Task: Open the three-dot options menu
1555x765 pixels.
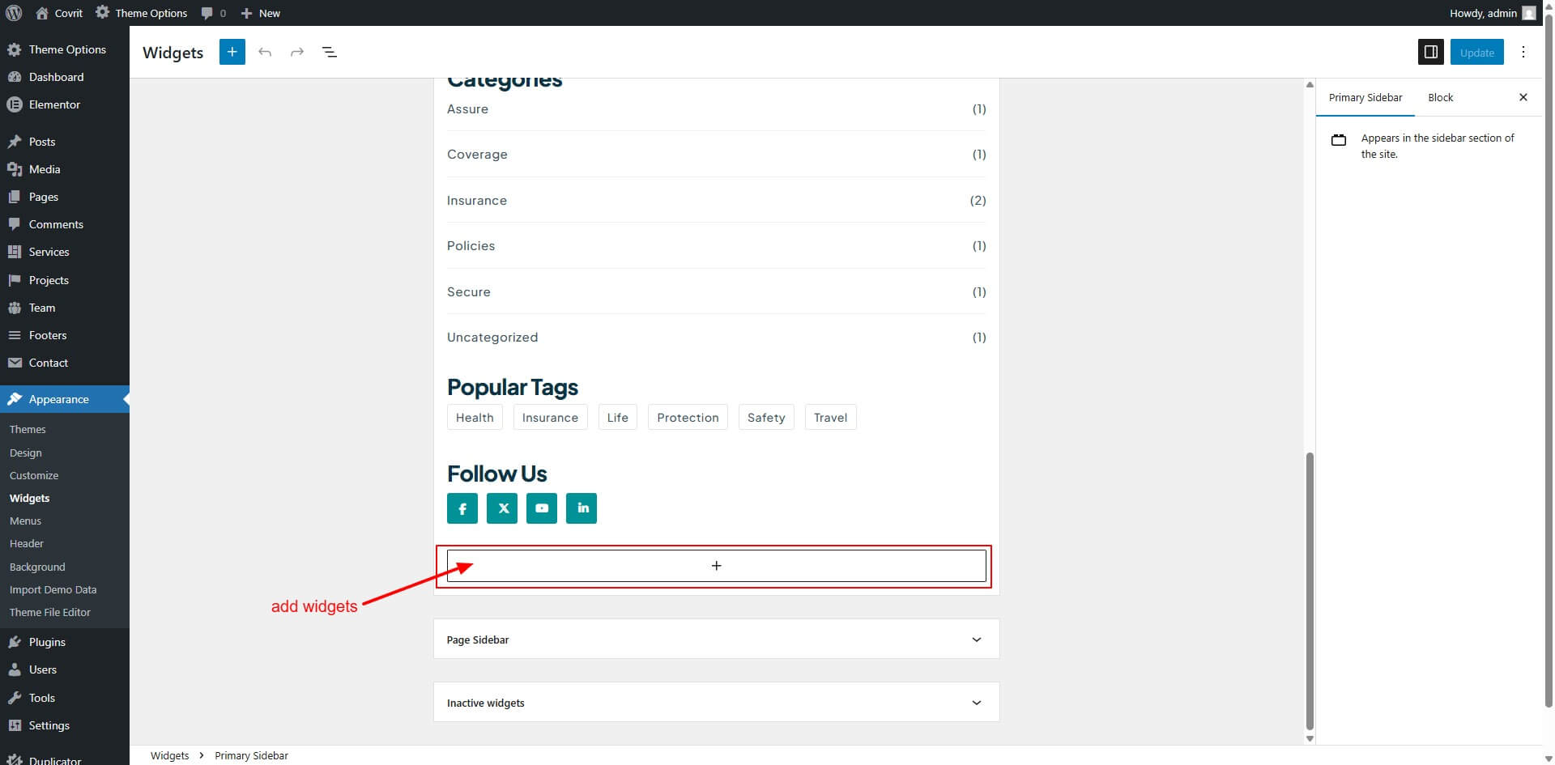Action: coord(1523,52)
